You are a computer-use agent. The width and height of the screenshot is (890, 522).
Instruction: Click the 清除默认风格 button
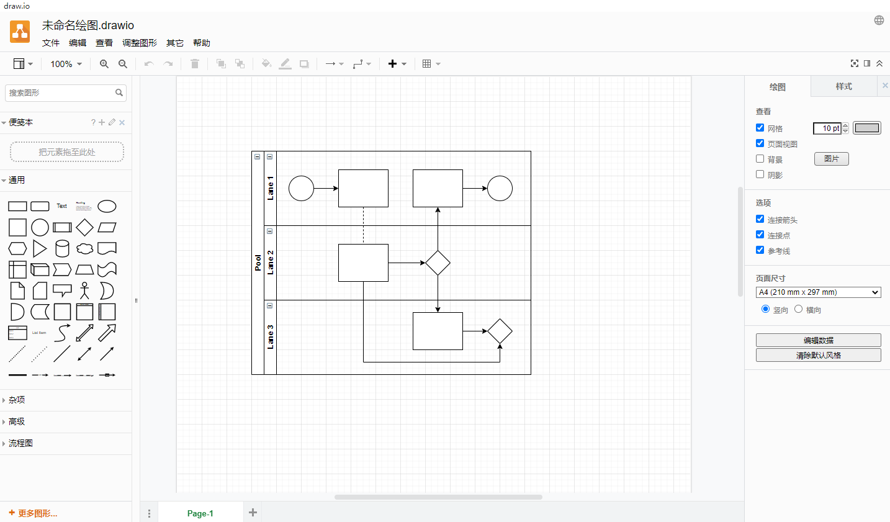pyautogui.click(x=818, y=355)
